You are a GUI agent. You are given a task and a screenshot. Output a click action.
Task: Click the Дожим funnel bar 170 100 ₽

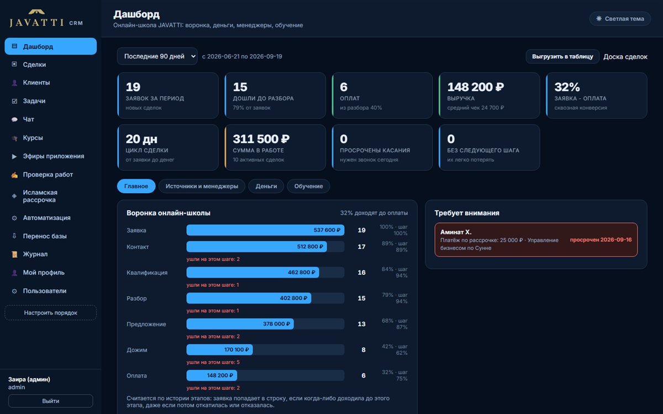[x=220, y=350]
